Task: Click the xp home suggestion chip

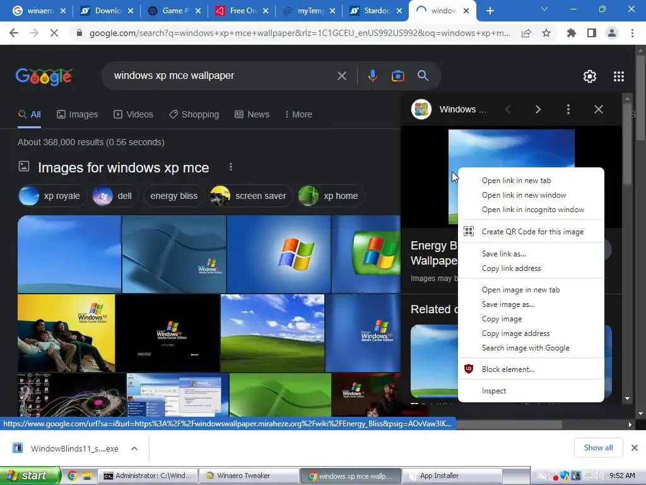Action: coord(331,196)
